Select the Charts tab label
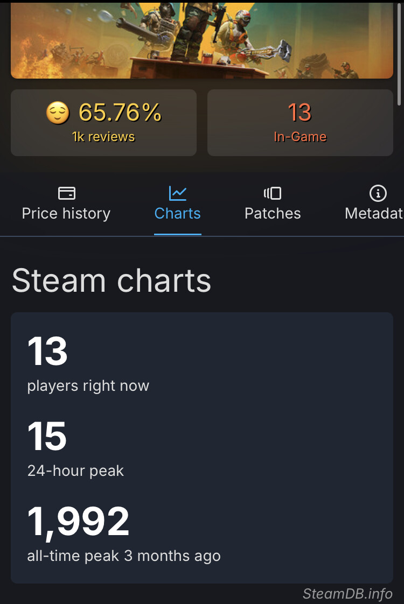The height and width of the screenshot is (604, 404). [177, 214]
